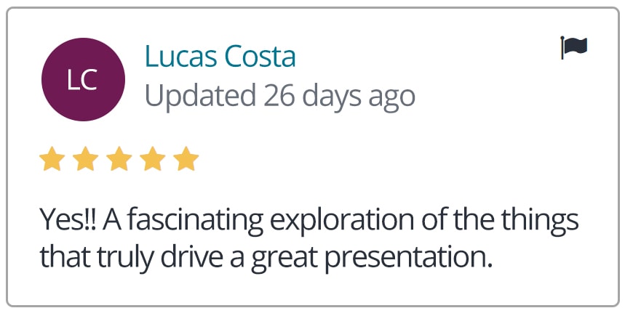Click the fifth rating star
Viewport: 625px width, 316px height.
[x=186, y=159]
